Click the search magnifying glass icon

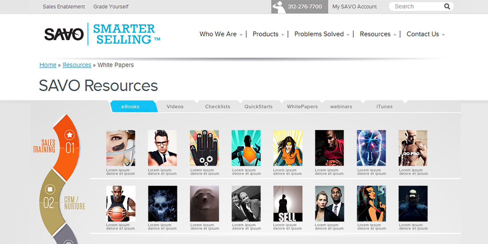click(447, 6)
